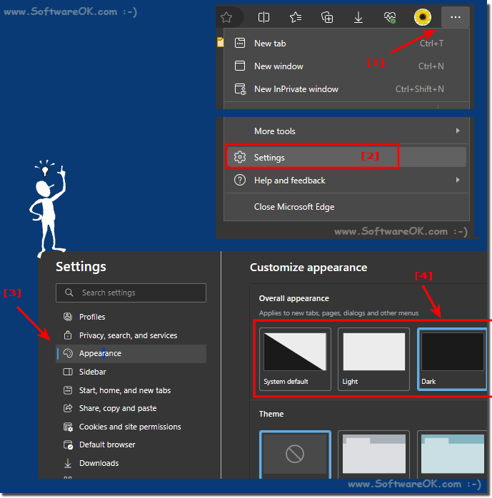This screenshot has height=498, width=492.
Task: Select the no-theme default swatch
Action: click(295, 454)
